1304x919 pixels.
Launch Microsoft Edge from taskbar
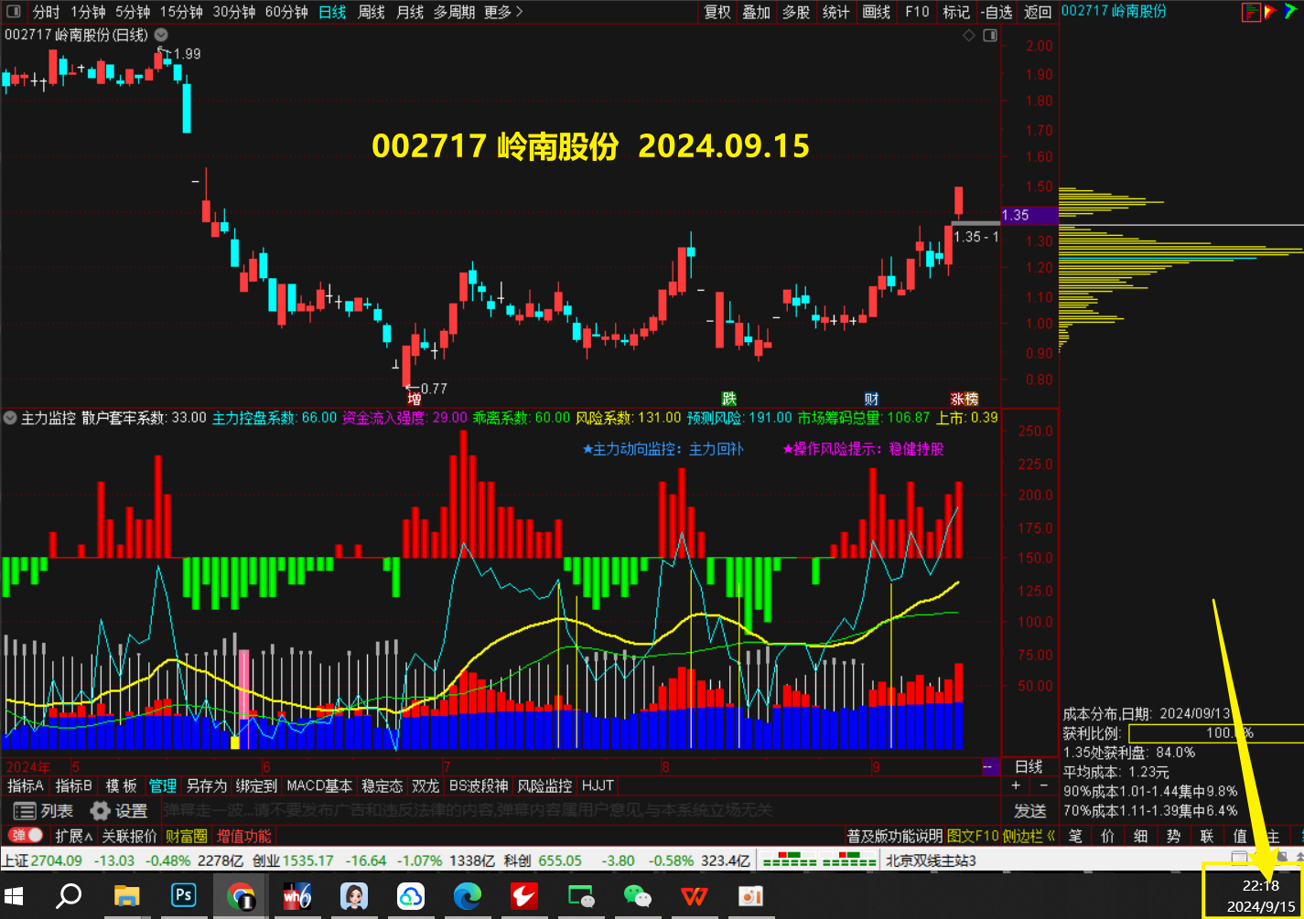coord(468,895)
